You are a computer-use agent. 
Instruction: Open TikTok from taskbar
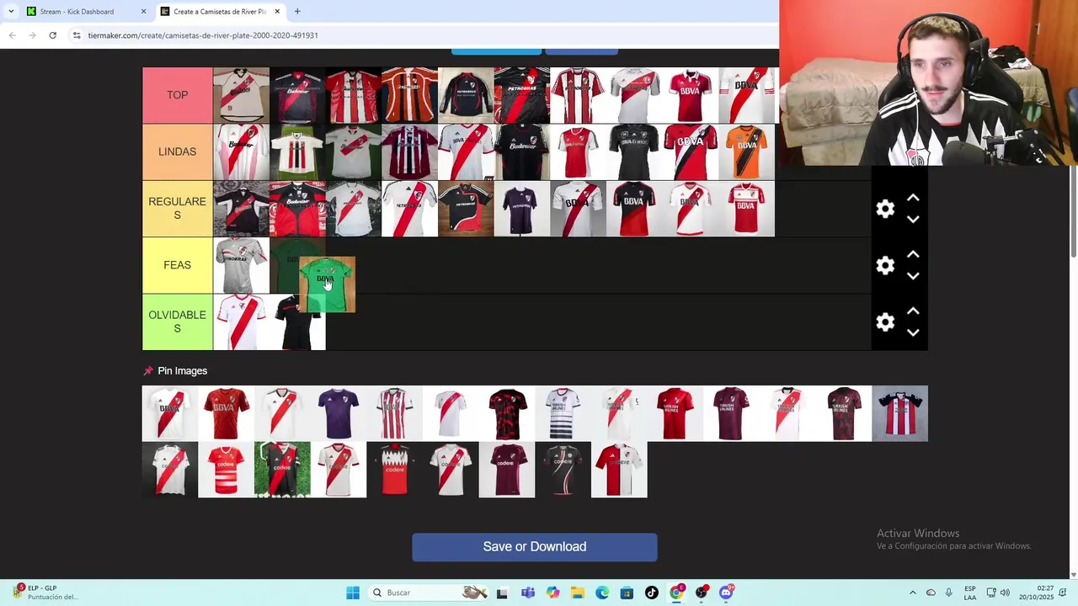click(x=652, y=593)
